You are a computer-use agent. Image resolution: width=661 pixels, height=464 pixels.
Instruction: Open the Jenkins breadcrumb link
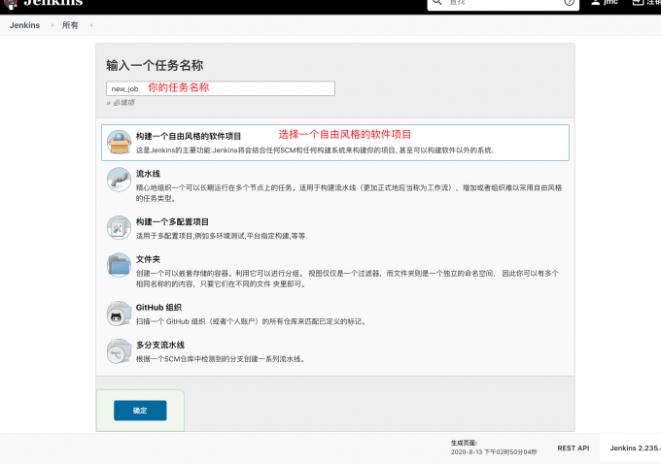click(x=25, y=25)
